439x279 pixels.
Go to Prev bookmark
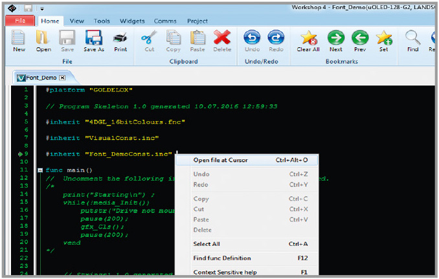coord(360,38)
